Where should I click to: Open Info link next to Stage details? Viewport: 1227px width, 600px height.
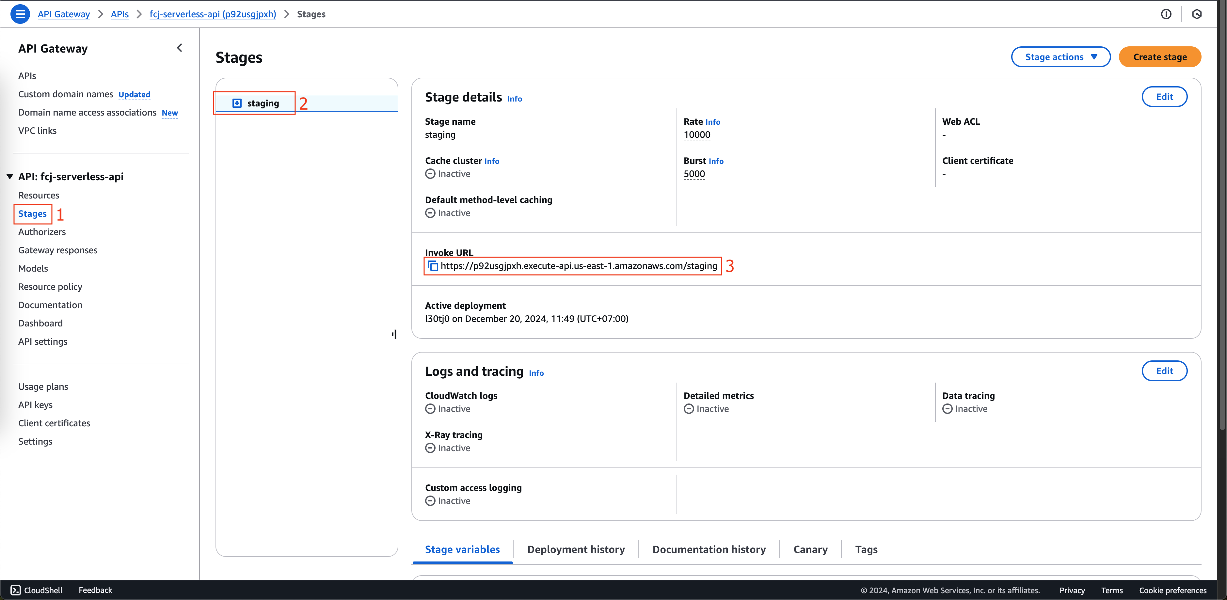point(515,99)
